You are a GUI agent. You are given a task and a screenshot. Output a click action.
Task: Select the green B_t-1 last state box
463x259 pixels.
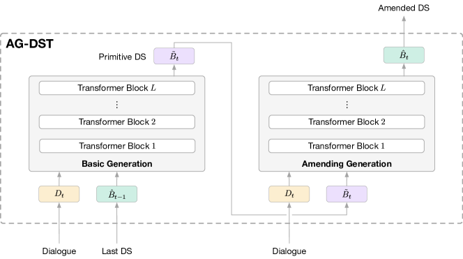116,194
